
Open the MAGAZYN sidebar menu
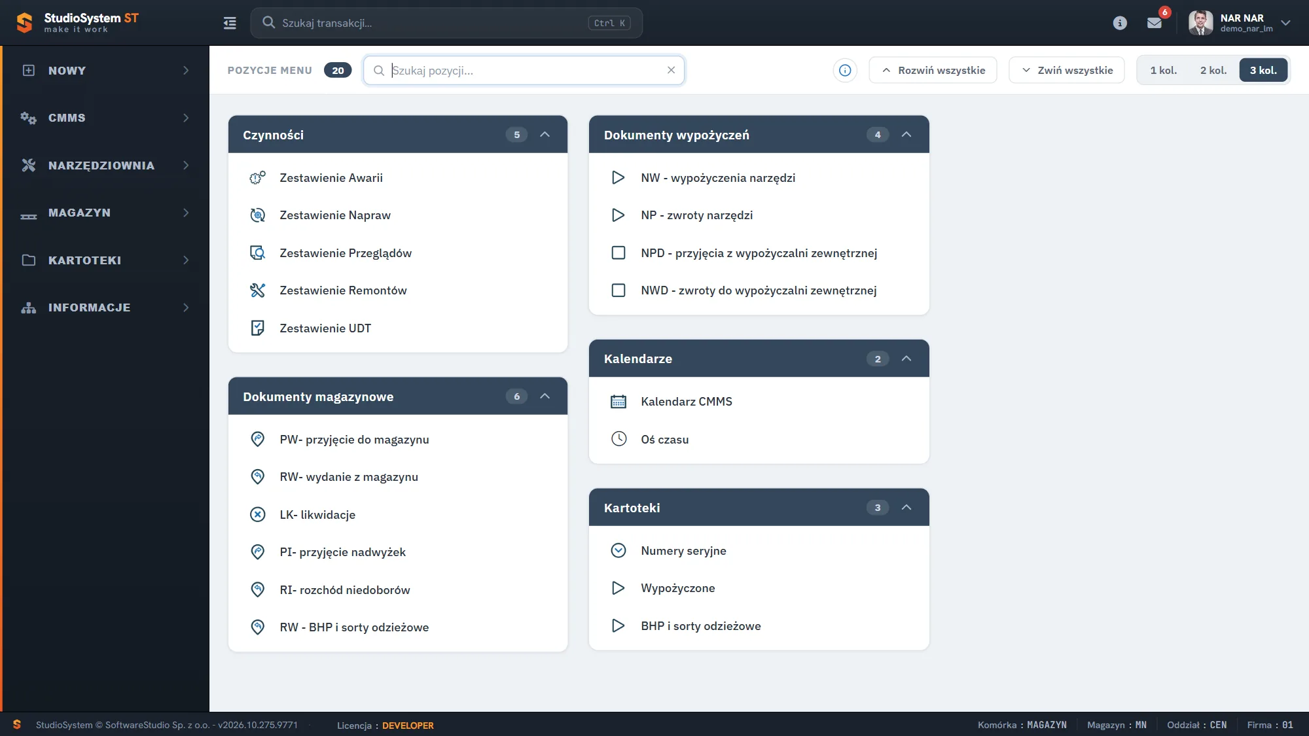[x=105, y=213]
